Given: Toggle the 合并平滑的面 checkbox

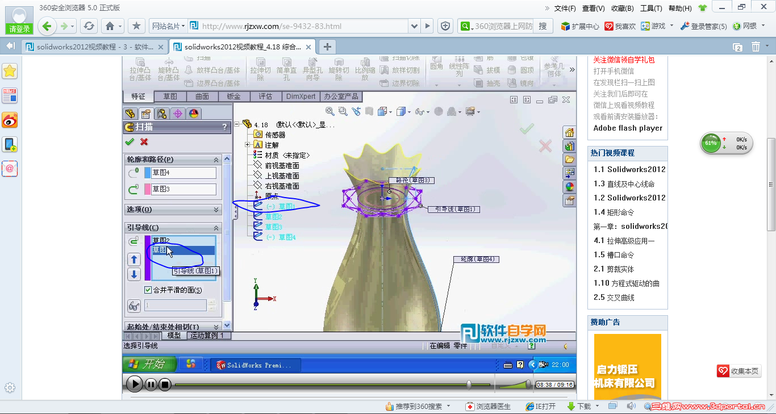Looking at the screenshot, I should 148,290.
